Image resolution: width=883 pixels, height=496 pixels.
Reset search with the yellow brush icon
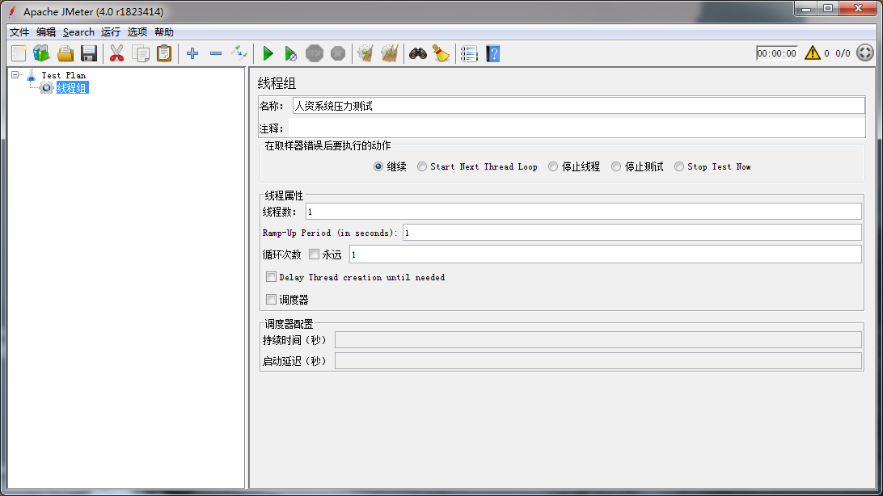(x=441, y=53)
